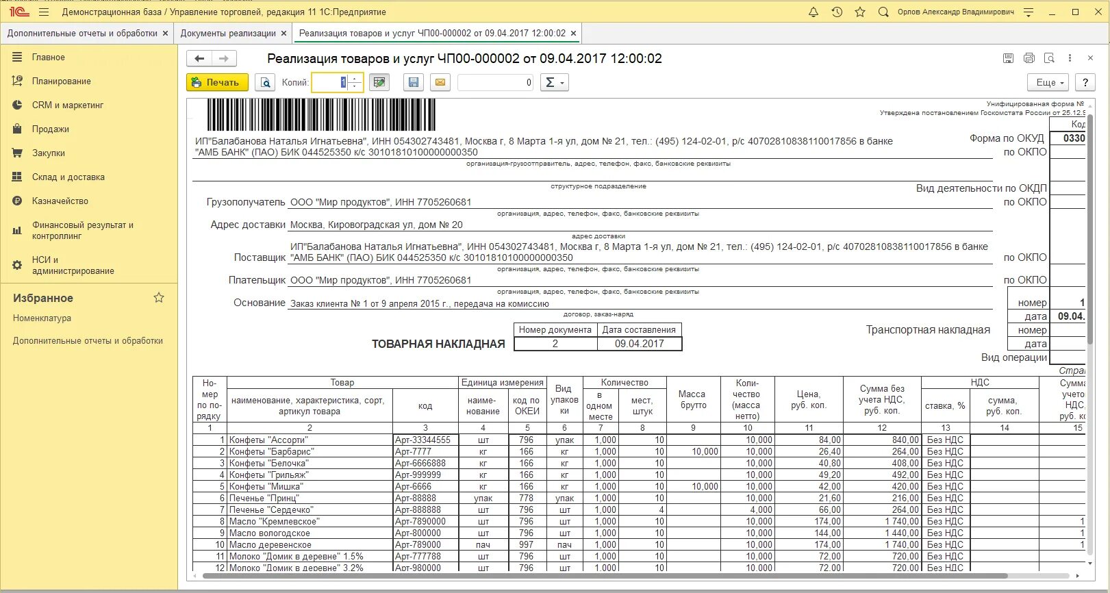Open print preview icon next to Печать
This screenshot has width=1110, height=593.
coord(265,82)
